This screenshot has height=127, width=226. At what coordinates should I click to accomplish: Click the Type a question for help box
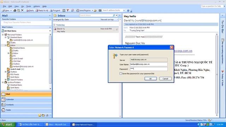212,6
